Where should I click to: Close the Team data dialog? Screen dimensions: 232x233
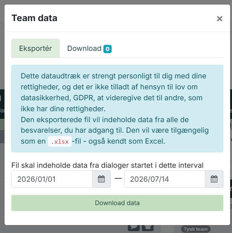[220, 19]
